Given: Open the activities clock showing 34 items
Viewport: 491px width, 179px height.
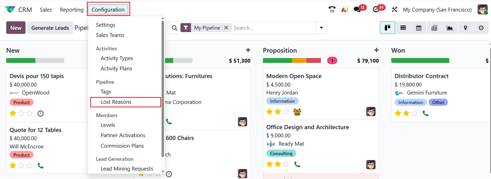Looking at the screenshot, I should (376, 10).
